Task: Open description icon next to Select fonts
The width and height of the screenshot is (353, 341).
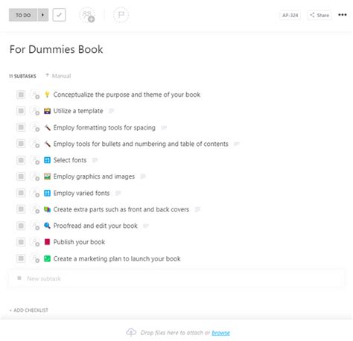Action: point(95,160)
